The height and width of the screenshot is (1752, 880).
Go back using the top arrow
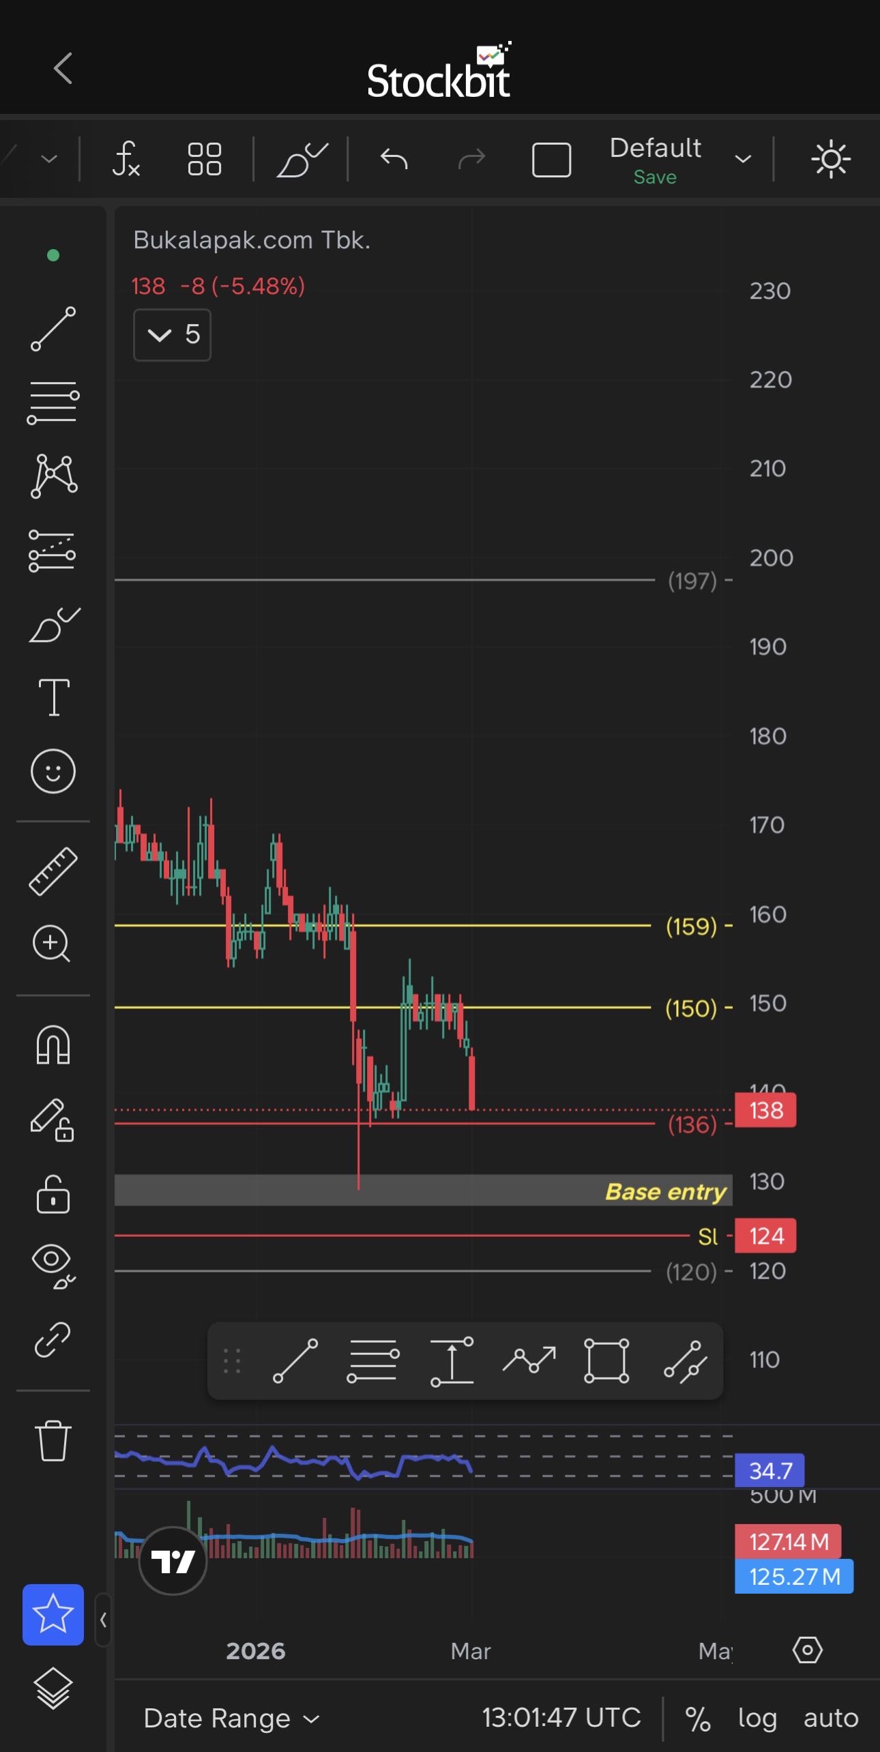tap(63, 68)
